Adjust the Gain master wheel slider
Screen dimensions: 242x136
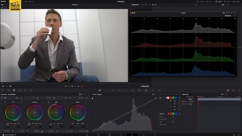pos(56,127)
